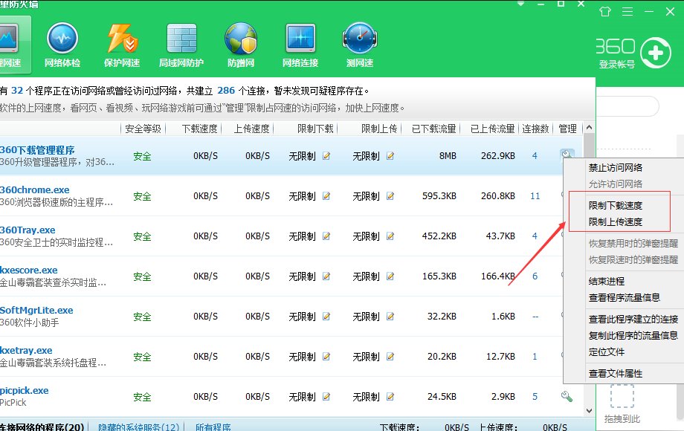
Task: Launch the 测网速 speed test
Action: point(359,41)
